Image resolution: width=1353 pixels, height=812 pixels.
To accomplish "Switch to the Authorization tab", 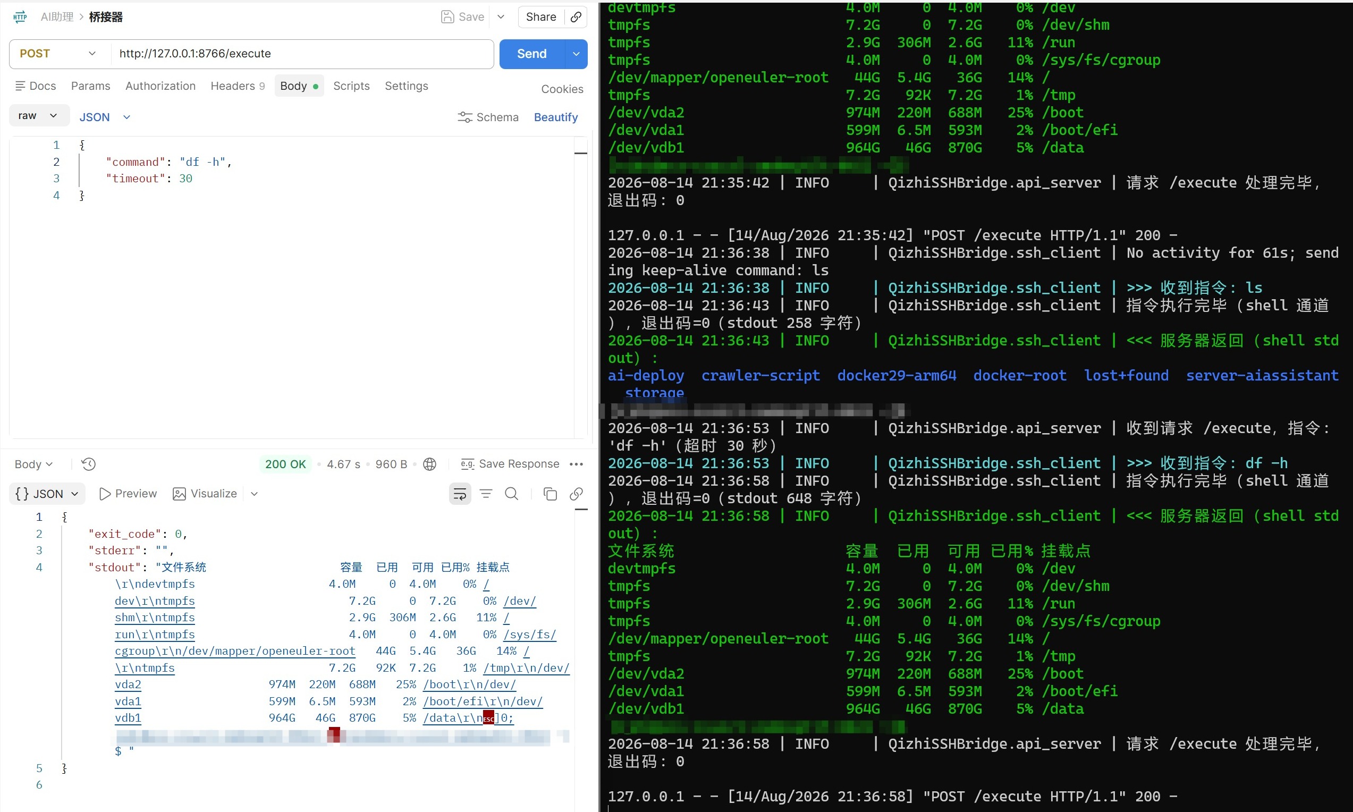I will 160,86.
